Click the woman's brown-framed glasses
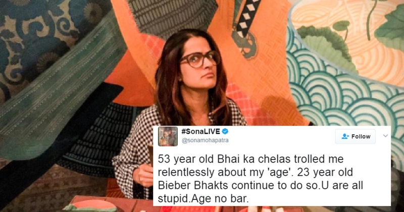This screenshot has width=404, height=212. 199,59
